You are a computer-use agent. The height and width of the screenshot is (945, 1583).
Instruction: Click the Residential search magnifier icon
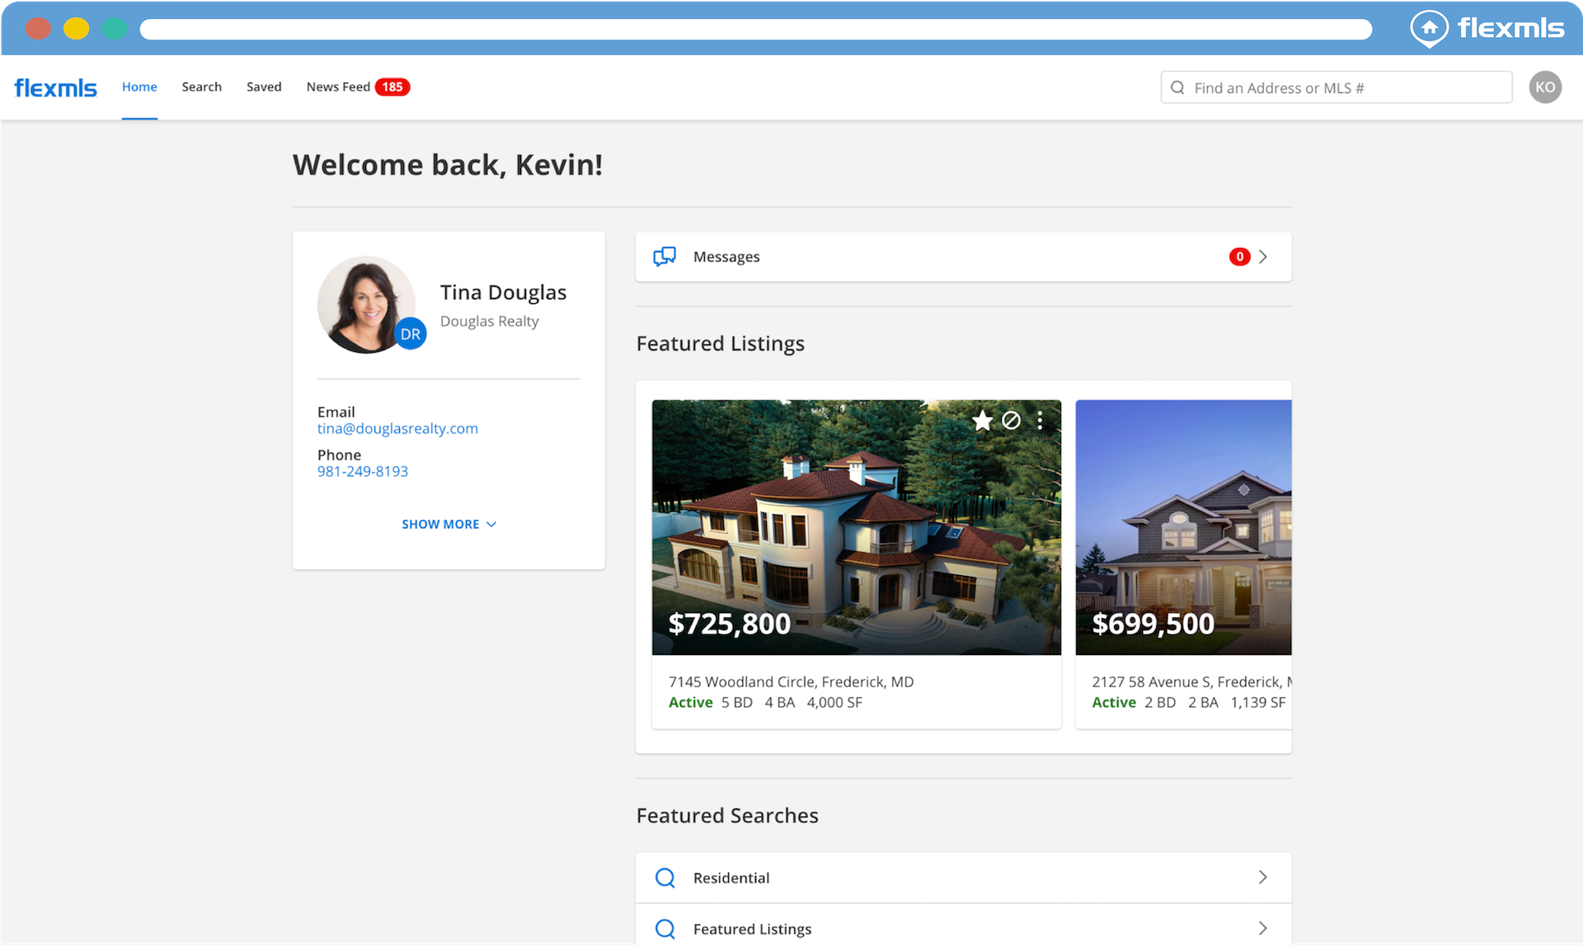[665, 877]
